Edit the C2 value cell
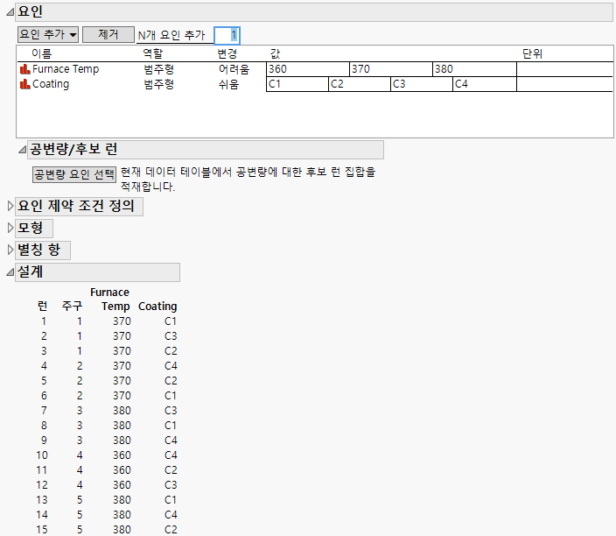The image size is (616, 536). click(x=360, y=84)
